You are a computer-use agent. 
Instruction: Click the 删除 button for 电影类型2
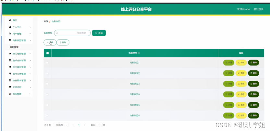[253, 73]
